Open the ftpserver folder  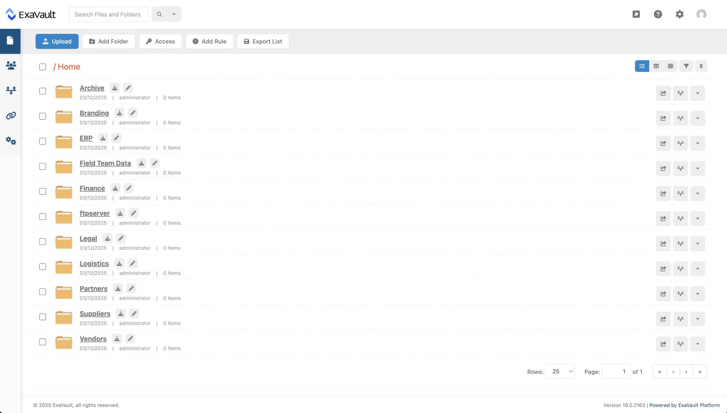point(95,213)
